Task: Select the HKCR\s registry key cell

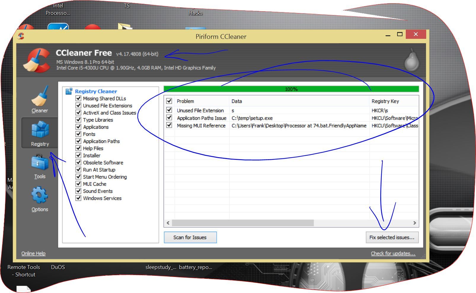Action: click(380, 110)
